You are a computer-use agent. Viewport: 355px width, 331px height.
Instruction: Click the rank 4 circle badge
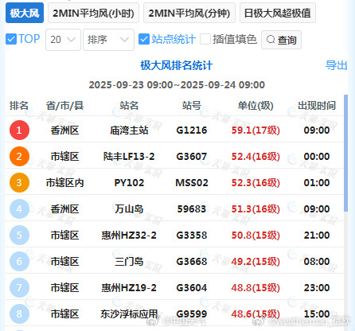point(19,208)
